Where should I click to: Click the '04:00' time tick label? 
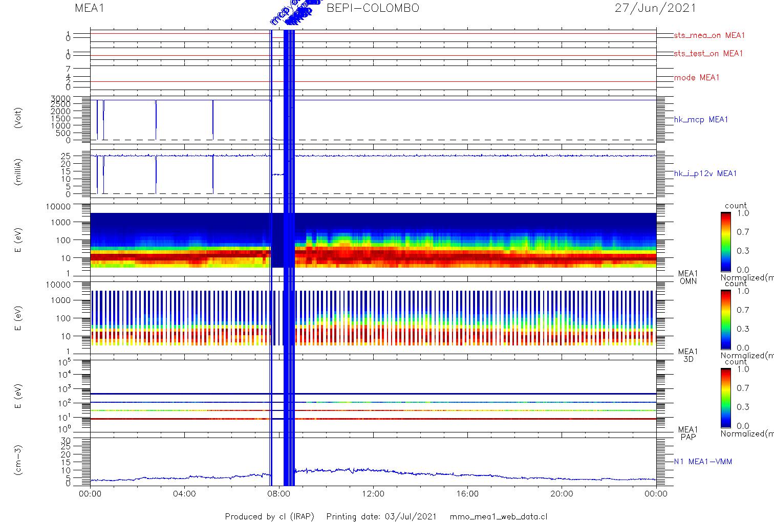point(184,494)
